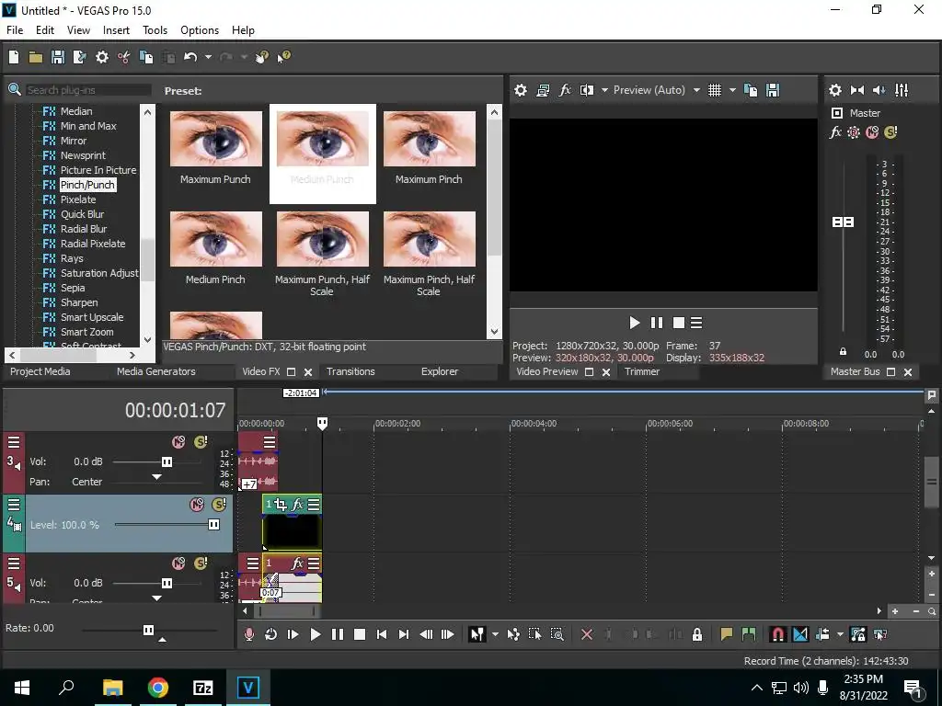This screenshot has height=706, width=942.
Task: Open the What's This help icon
Action: coord(283,57)
